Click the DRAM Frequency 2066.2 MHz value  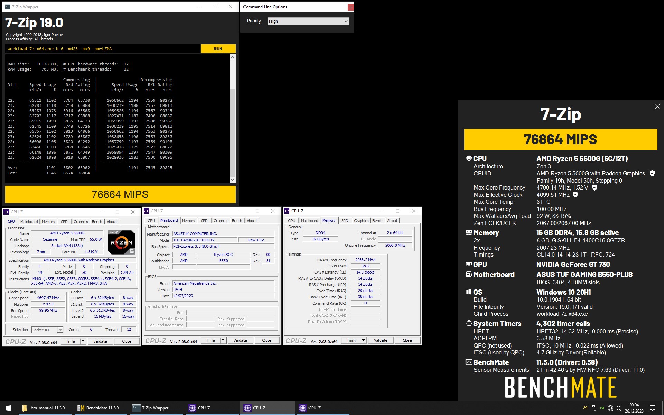365,260
